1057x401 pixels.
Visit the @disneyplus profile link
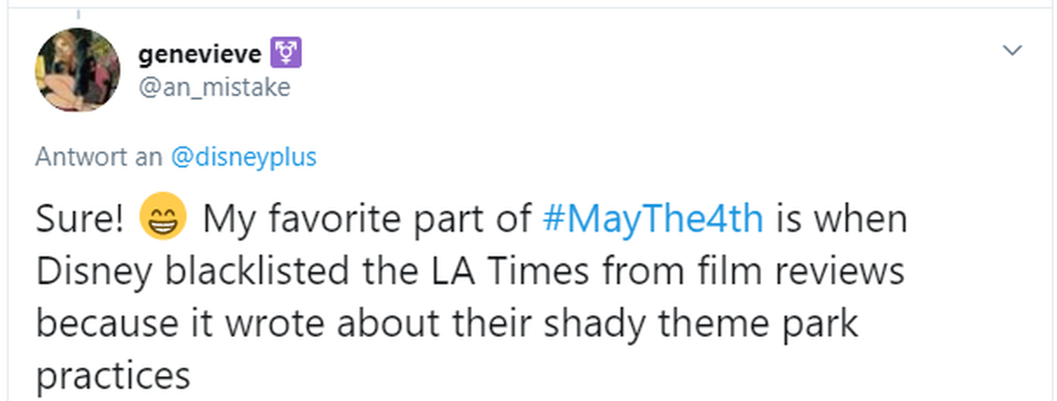pos(242,158)
